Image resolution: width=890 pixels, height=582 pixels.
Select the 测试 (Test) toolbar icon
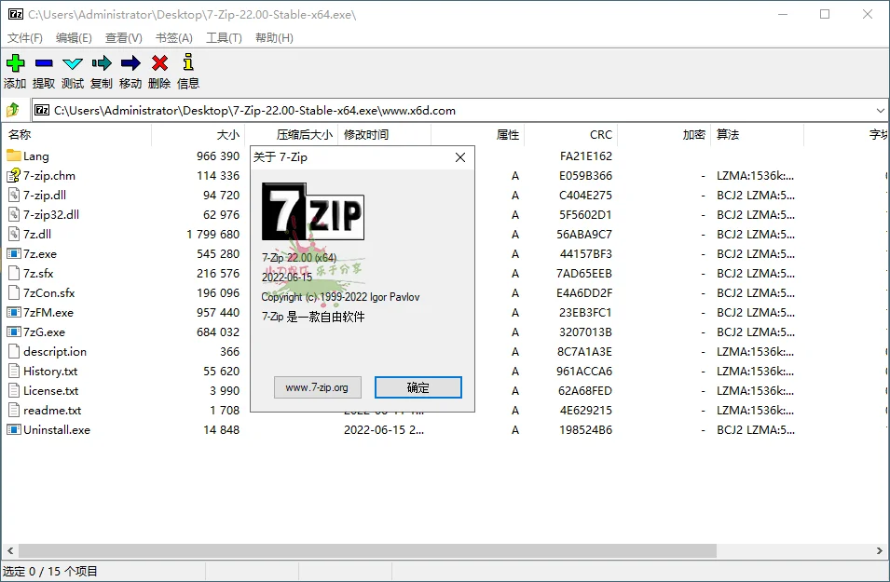[72, 63]
